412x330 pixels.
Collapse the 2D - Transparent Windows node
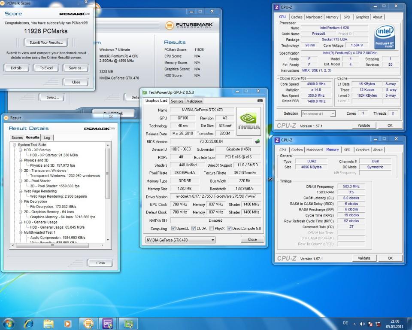(x=20, y=171)
